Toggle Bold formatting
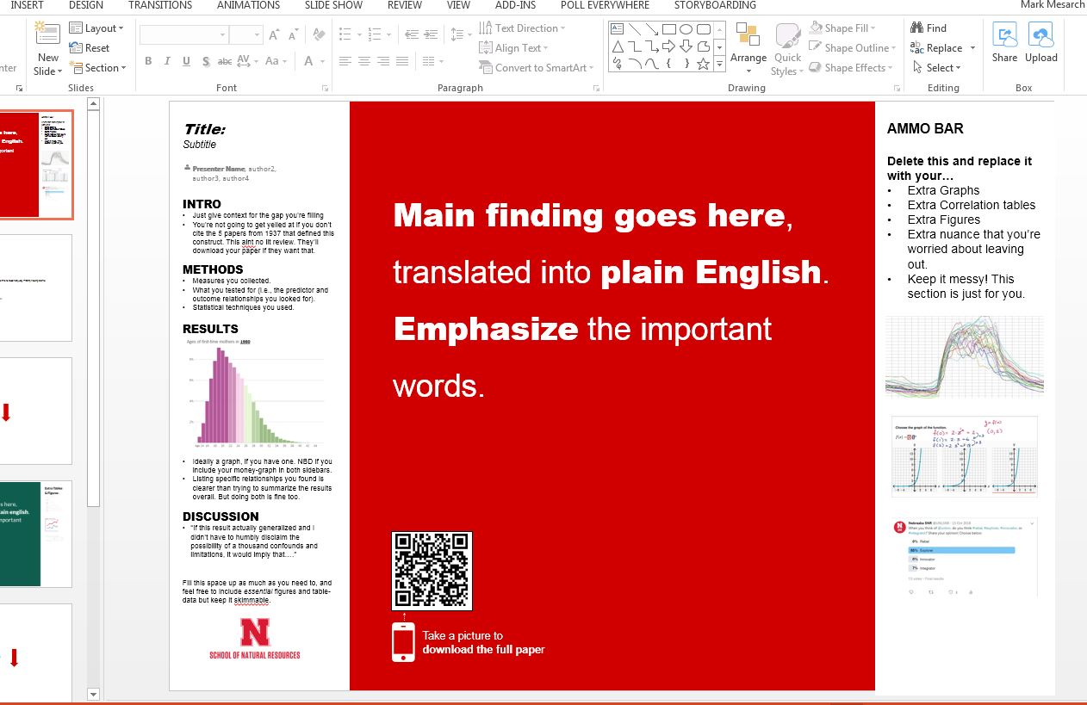 pyautogui.click(x=148, y=61)
